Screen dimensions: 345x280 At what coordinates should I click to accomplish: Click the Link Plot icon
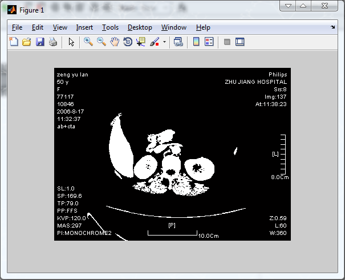point(178,42)
